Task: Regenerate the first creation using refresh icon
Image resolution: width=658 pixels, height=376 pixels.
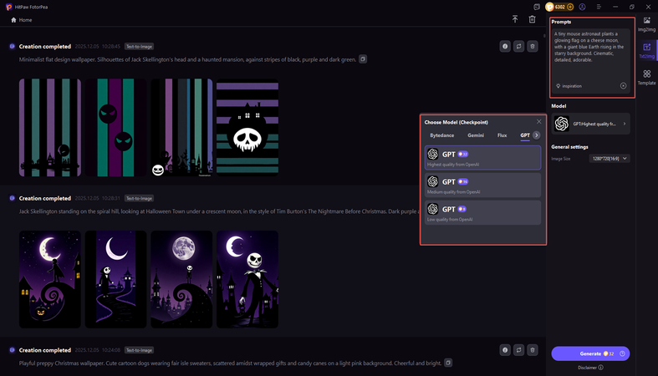Action: coord(518,47)
